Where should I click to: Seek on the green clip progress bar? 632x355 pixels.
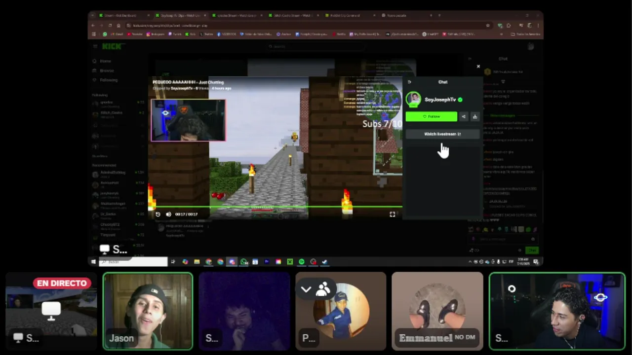pos(276,207)
